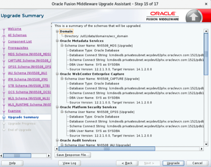
Task: Select Schema User Name NV0508_CAPTURE row
Action: point(102,79)
